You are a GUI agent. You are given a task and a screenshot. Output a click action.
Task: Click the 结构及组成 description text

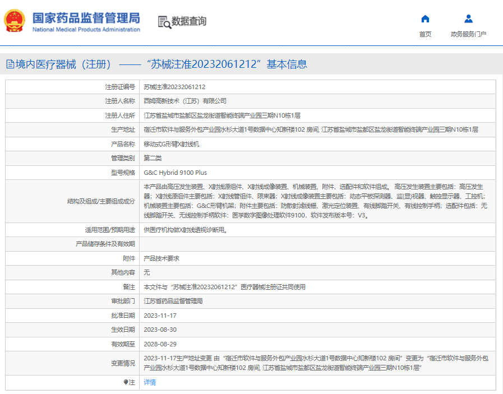click(316, 201)
